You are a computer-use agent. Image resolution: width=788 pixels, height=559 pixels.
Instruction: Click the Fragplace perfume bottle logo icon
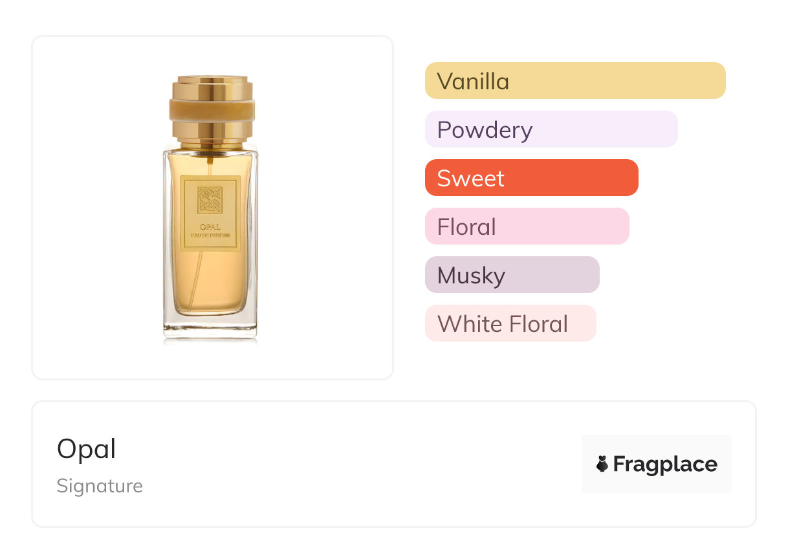tap(602, 464)
